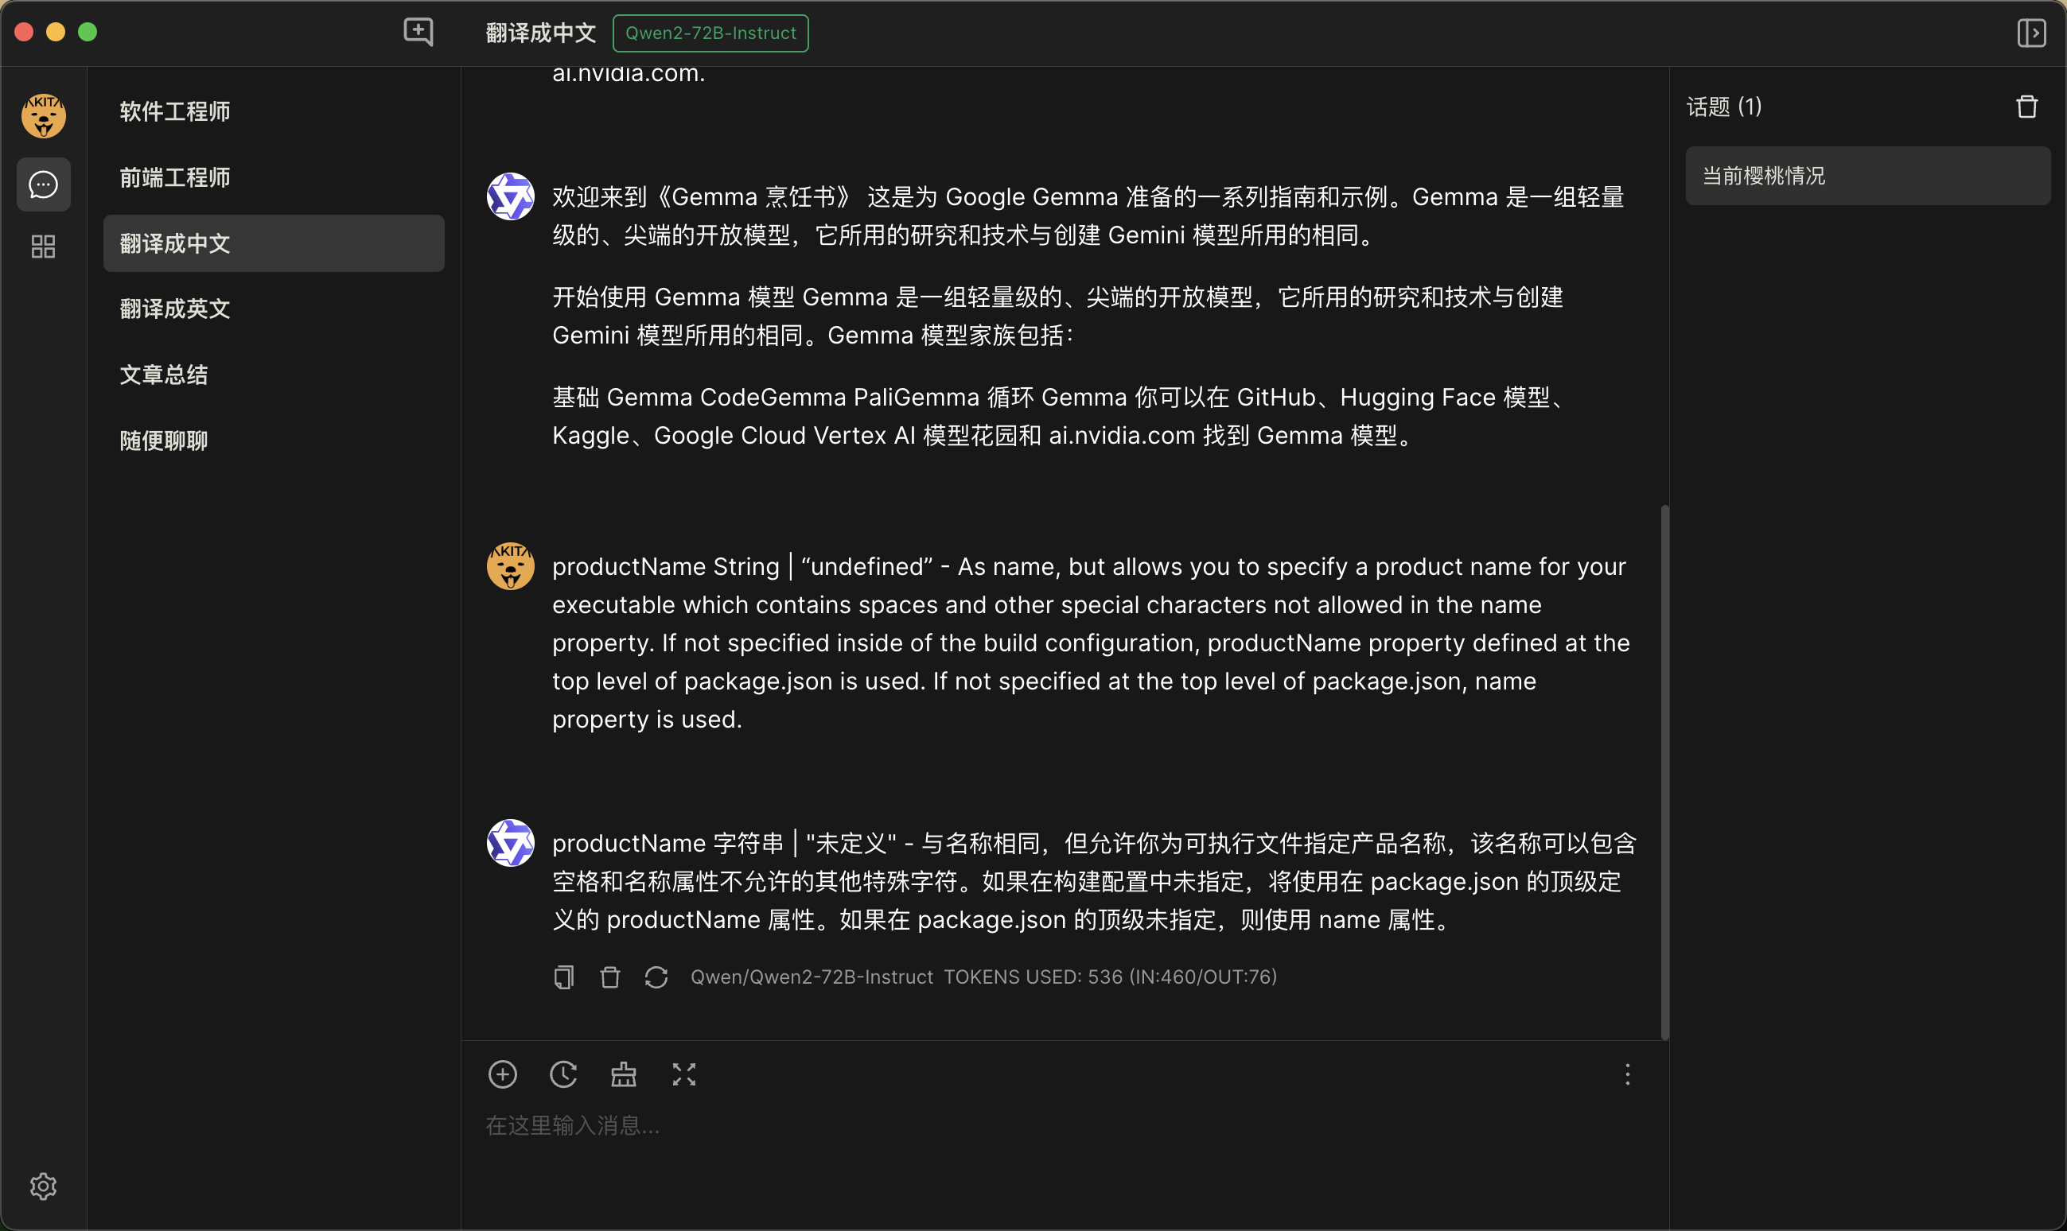2067x1231 pixels.
Task: Delete the last assistant reply
Action: [610, 977]
